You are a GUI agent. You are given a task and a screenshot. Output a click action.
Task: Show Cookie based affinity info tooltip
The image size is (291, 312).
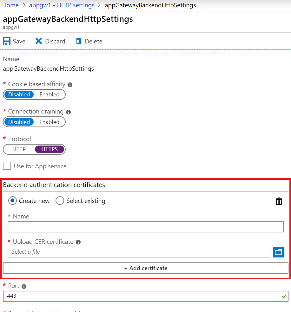pyautogui.click(x=70, y=85)
